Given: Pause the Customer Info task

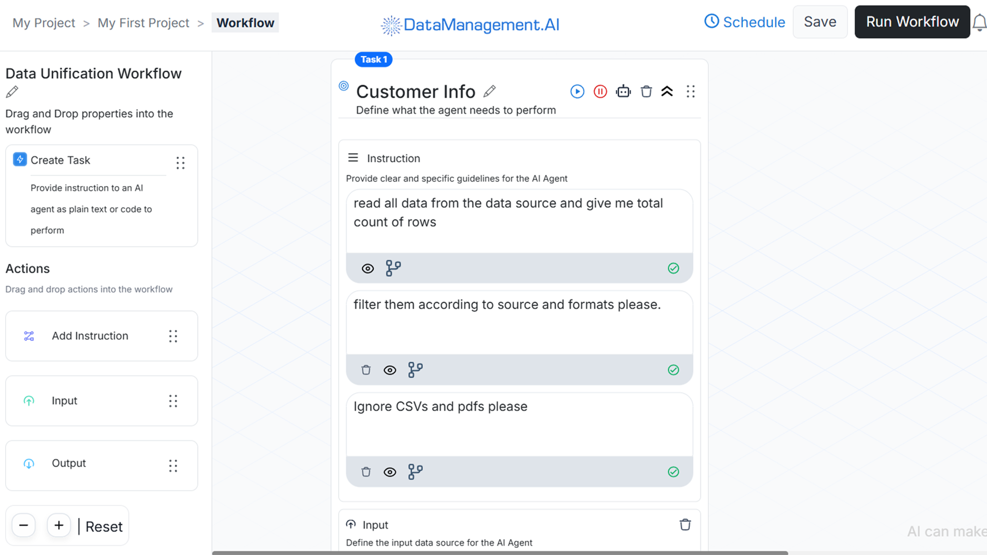Looking at the screenshot, I should click(x=600, y=91).
